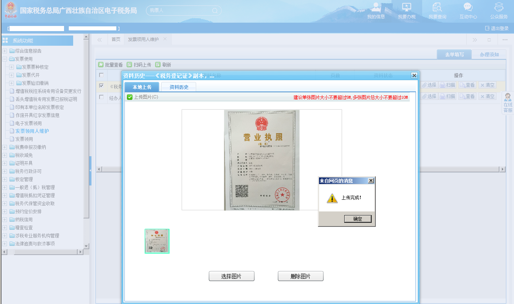The image size is (514, 304).
Task: Open 电子发票领用 tree item
Action: point(29,123)
